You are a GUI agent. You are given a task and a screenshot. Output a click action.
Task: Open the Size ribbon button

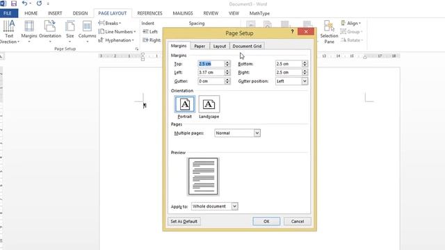[x=70, y=32]
